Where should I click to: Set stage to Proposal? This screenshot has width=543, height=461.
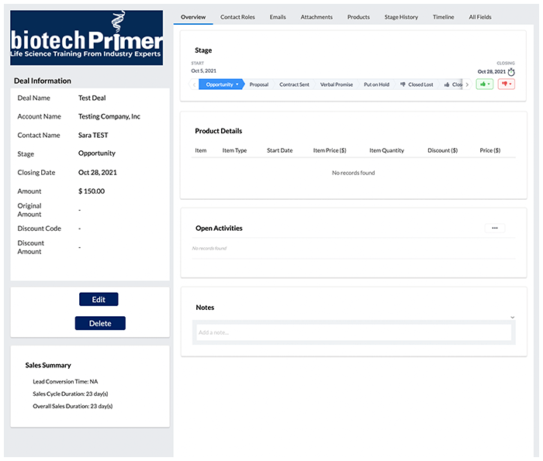click(x=259, y=84)
